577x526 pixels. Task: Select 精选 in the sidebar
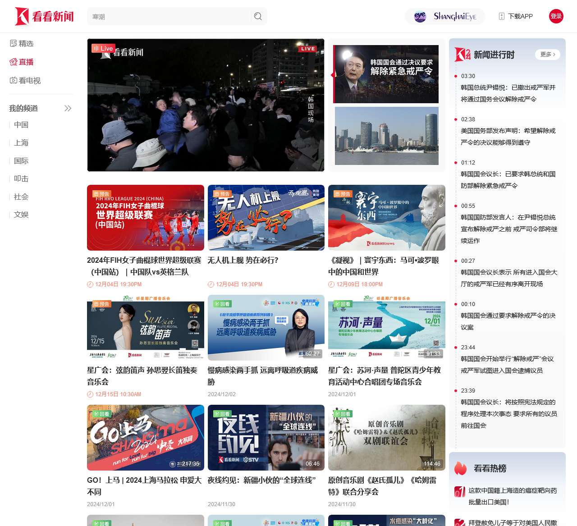tap(22, 43)
